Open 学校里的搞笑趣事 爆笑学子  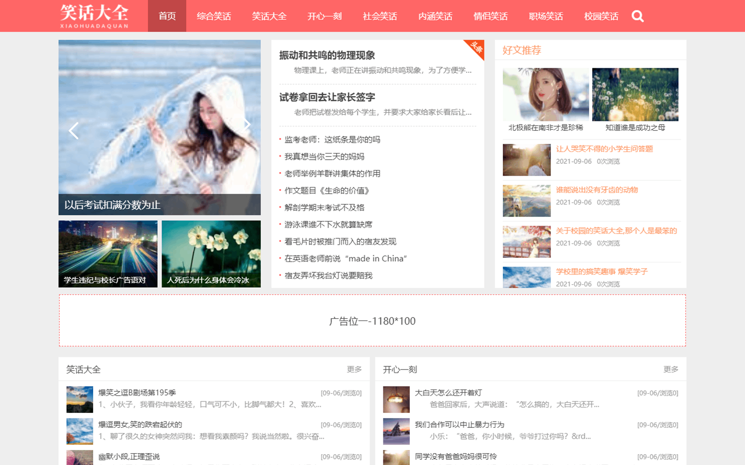(602, 272)
